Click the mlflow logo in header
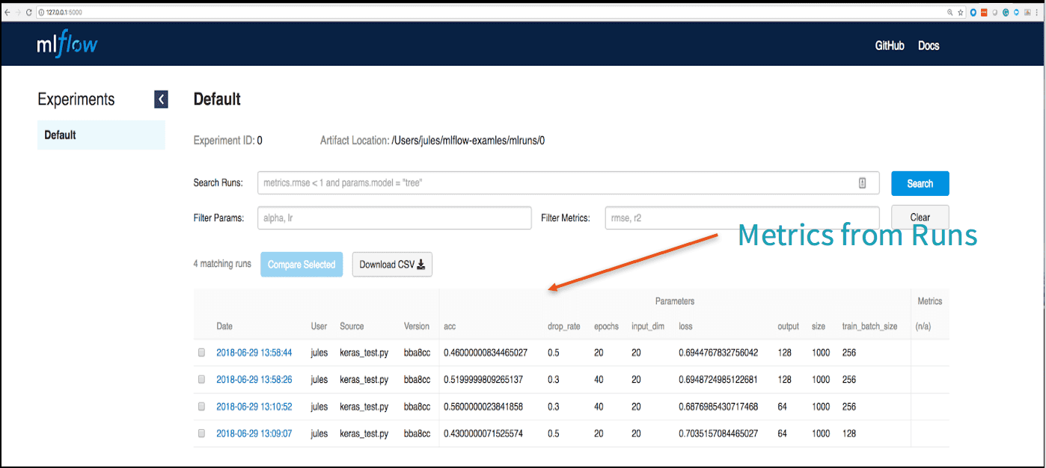Image resolution: width=1046 pixels, height=468 pixels. [67, 45]
